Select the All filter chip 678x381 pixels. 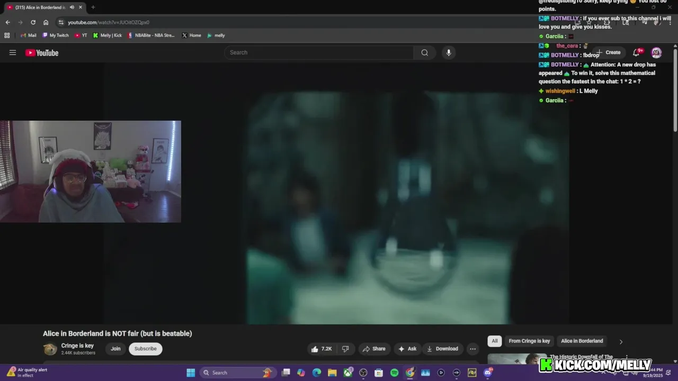pos(495,341)
